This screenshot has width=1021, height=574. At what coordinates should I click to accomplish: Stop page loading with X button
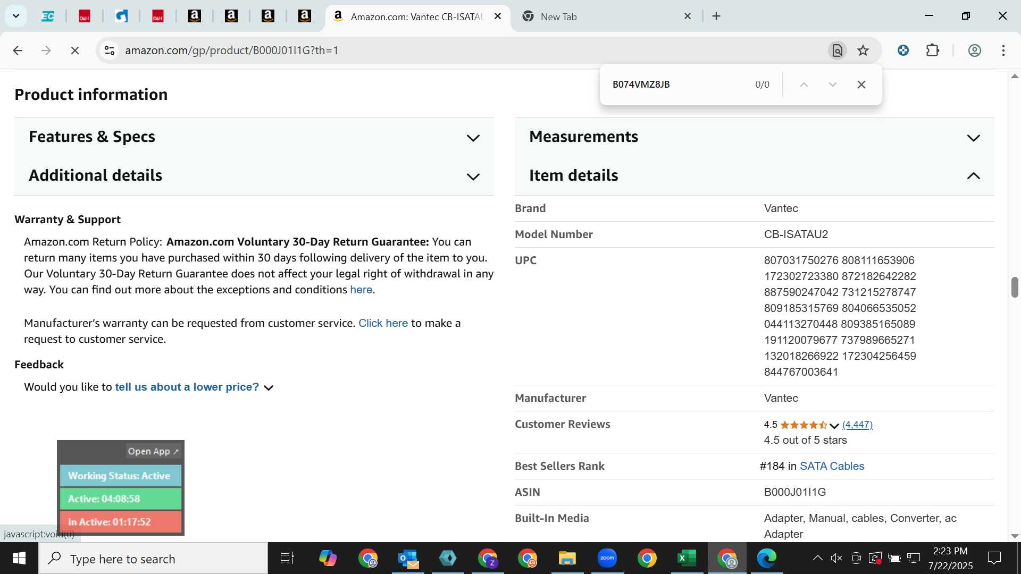[x=75, y=50]
